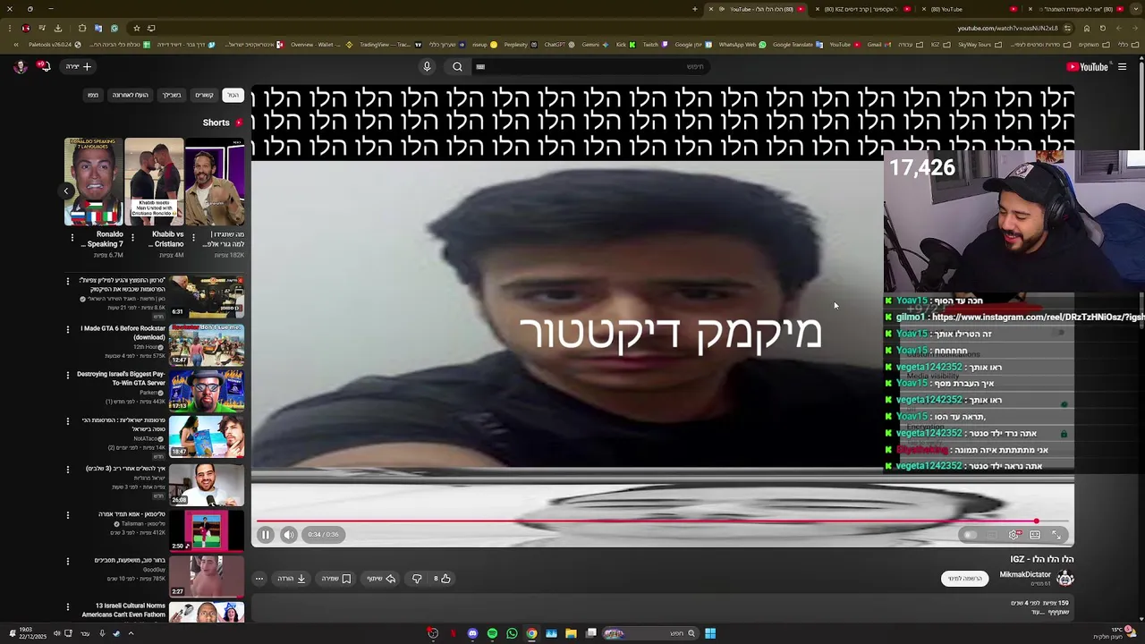Switch player to theater mode
The height and width of the screenshot is (644, 1145).
1035,535
